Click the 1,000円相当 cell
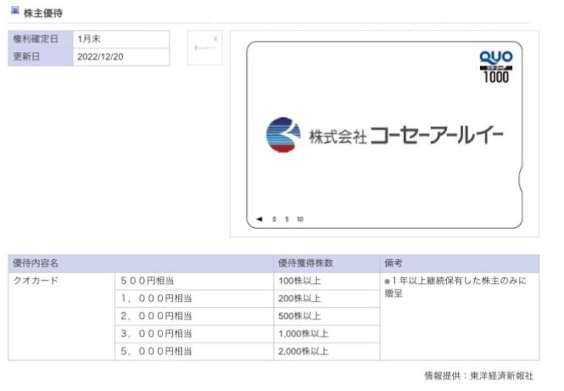The image size is (564, 391). click(x=194, y=298)
